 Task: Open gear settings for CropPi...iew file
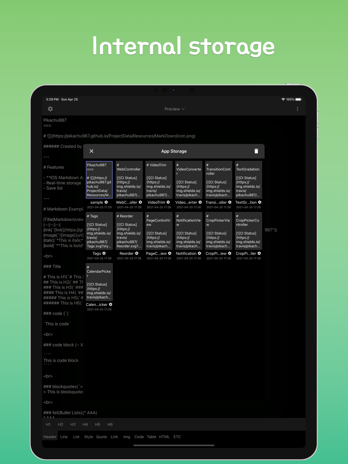point(230,253)
